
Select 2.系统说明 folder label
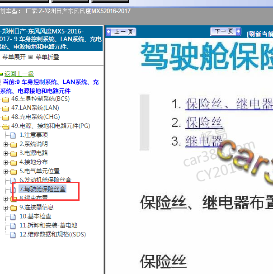[x=33, y=144]
